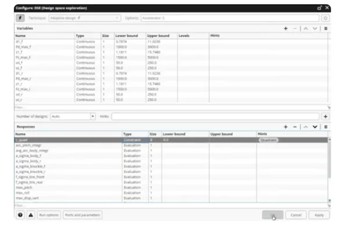Click the Run options button

click(49, 215)
